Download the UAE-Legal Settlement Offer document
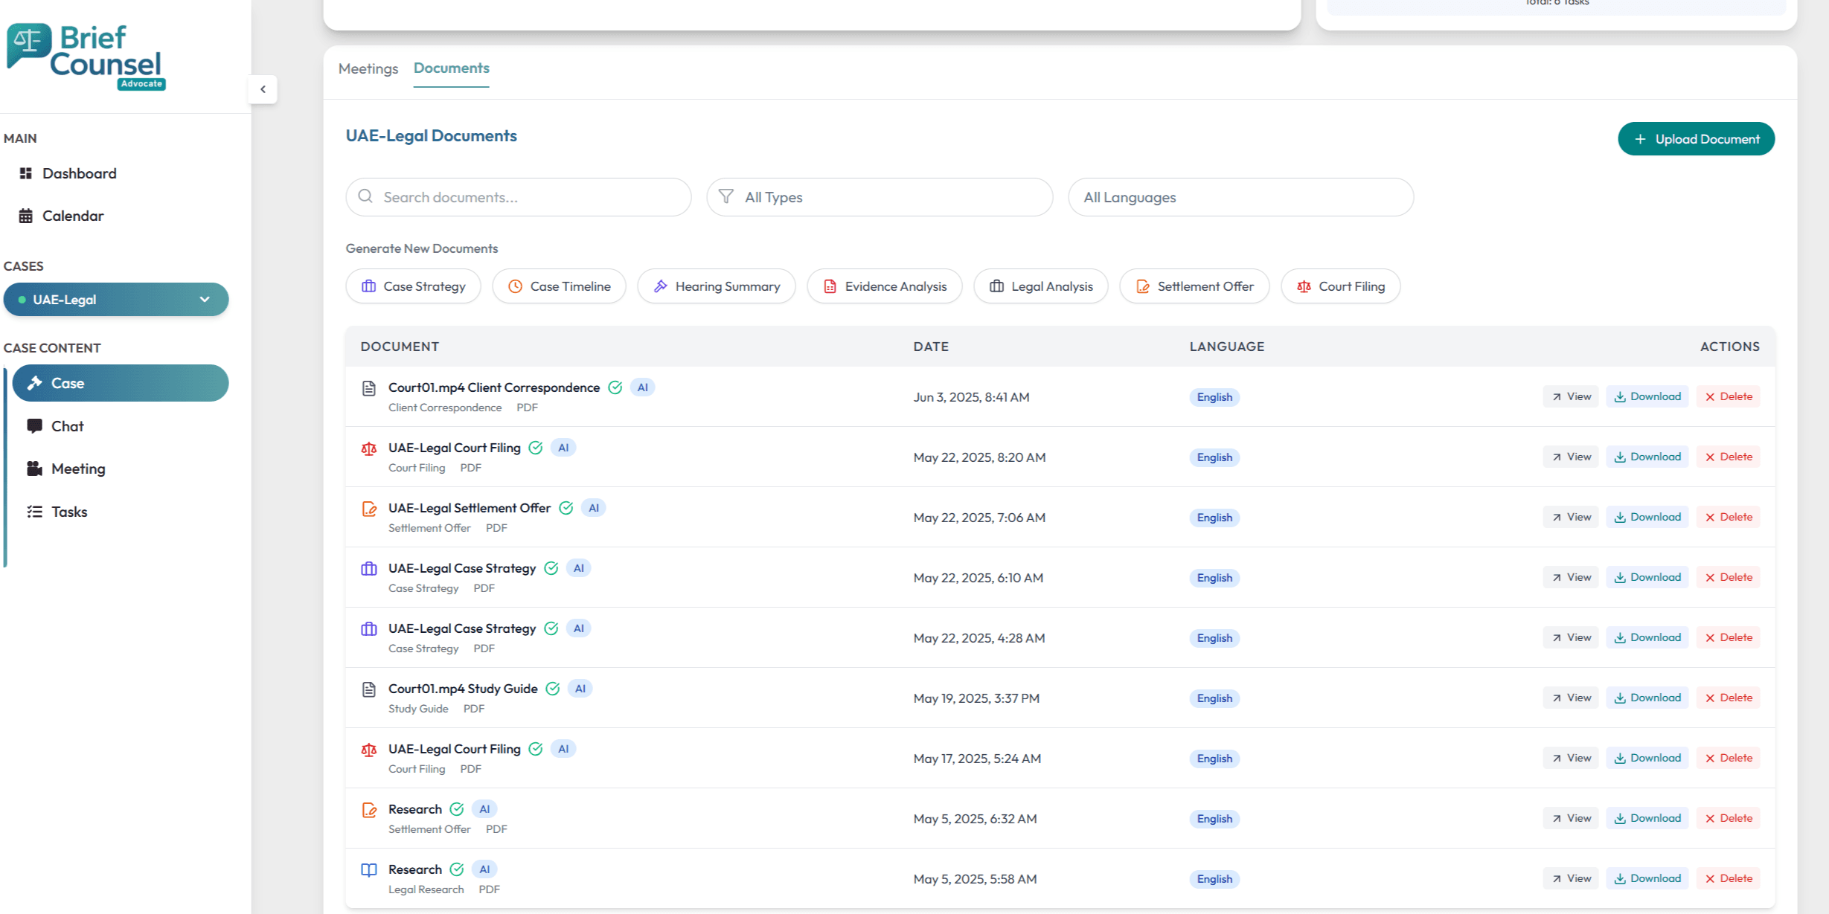The height and width of the screenshot is (914, 1829). [1647, 517]
